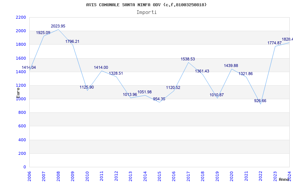
Task: Click the 954.35 data label
Action: coord(159,99)
